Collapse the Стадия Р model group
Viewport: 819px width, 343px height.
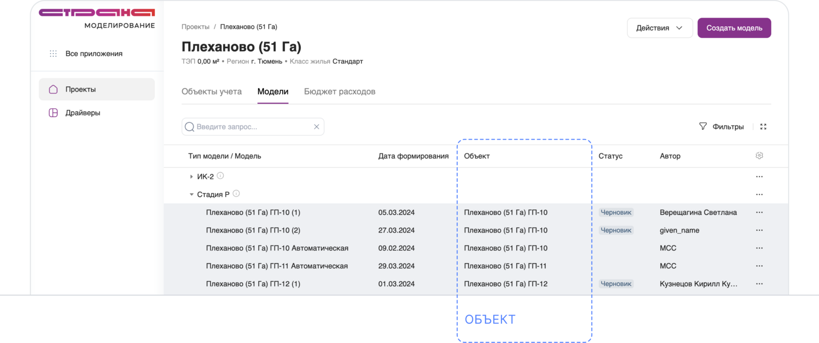(x=192, y=194)
